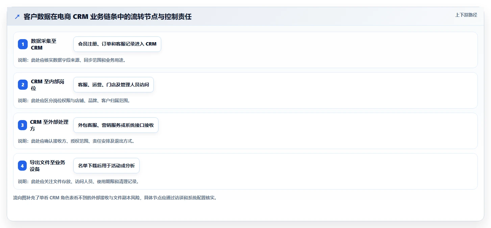Click the note about 区分岗位权限与店铺
Screen dimensions: 491x228
tap(74, 101)
